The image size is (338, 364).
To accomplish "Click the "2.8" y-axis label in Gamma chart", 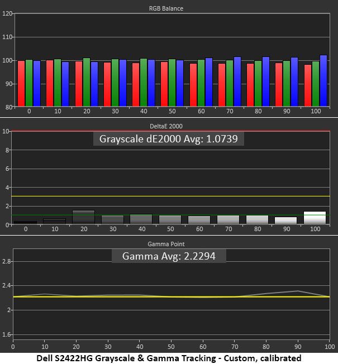I will point(7,262).
